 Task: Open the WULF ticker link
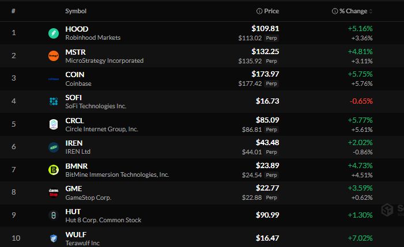tap(75, 235)
